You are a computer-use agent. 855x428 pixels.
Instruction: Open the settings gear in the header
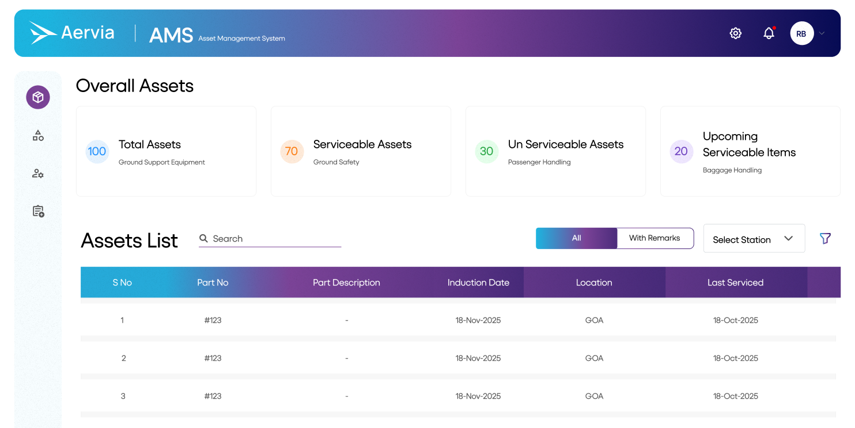click(736, 33)
